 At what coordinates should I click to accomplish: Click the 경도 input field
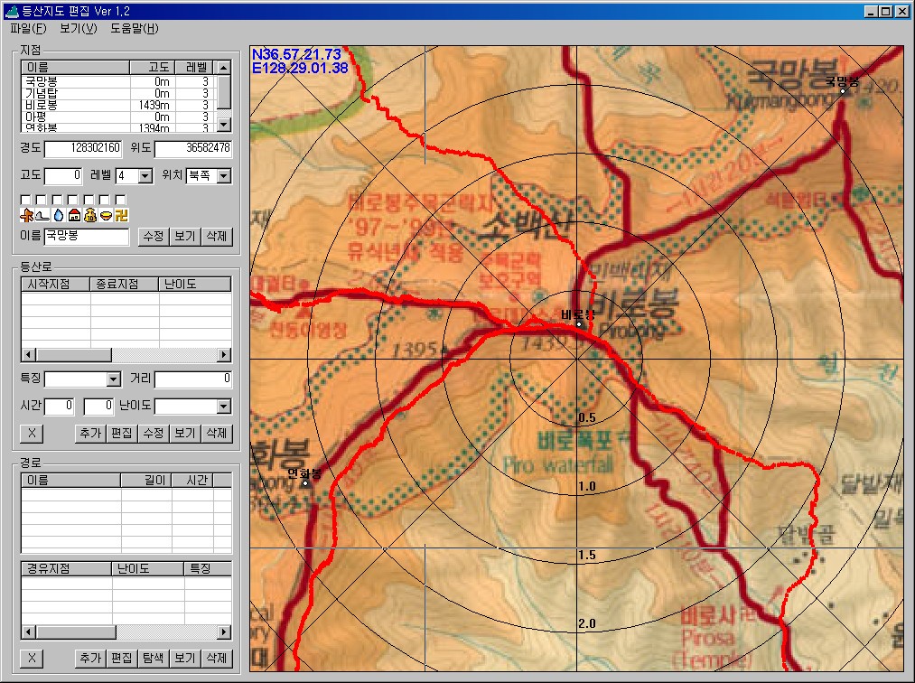click(83, 148)
